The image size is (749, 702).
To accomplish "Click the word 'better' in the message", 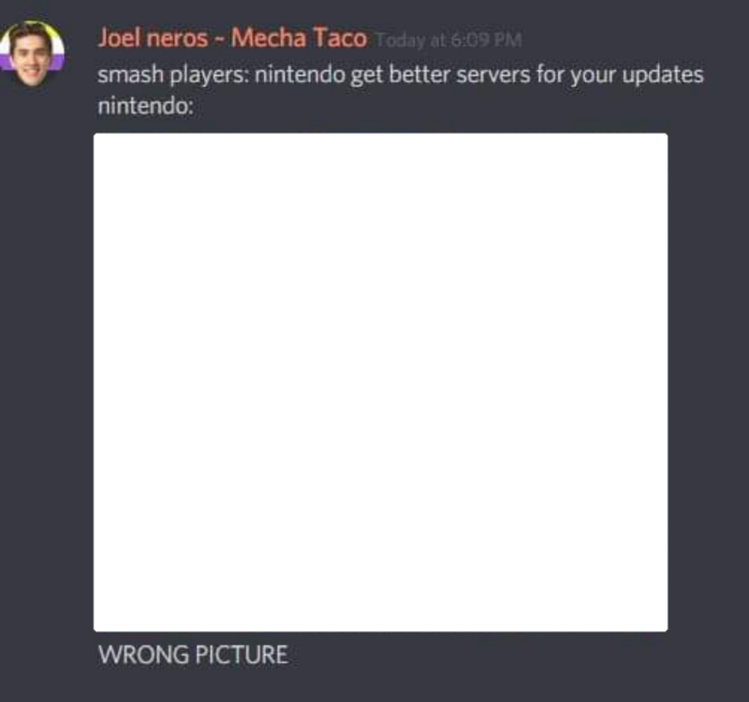I will pos(419,75).
